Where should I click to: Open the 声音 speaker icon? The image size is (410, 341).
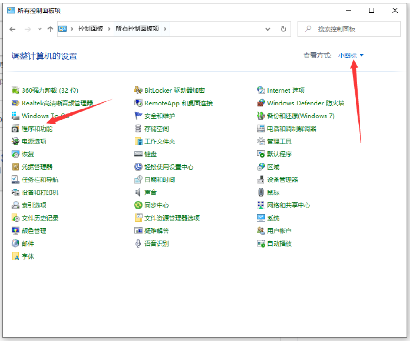pos(138,193)
